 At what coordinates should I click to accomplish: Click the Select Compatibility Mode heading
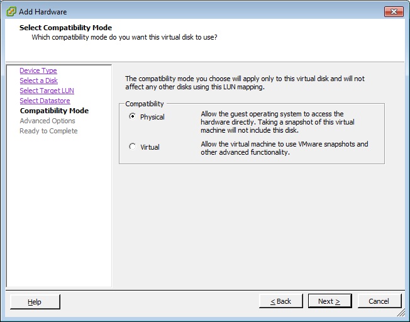click(x=65, y=28)
